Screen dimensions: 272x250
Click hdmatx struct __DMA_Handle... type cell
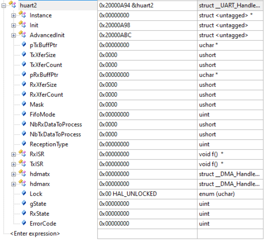(230, 174)
